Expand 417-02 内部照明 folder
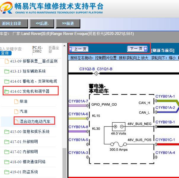 pyautogui.click(x=24, y=152)
